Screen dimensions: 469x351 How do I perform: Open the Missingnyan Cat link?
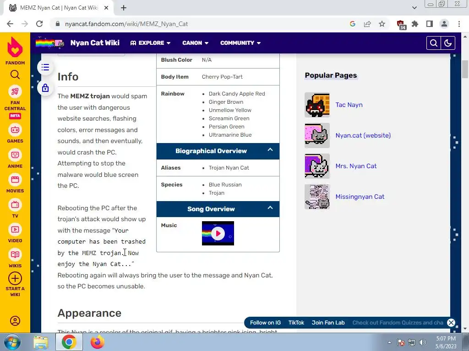(360, 197)
